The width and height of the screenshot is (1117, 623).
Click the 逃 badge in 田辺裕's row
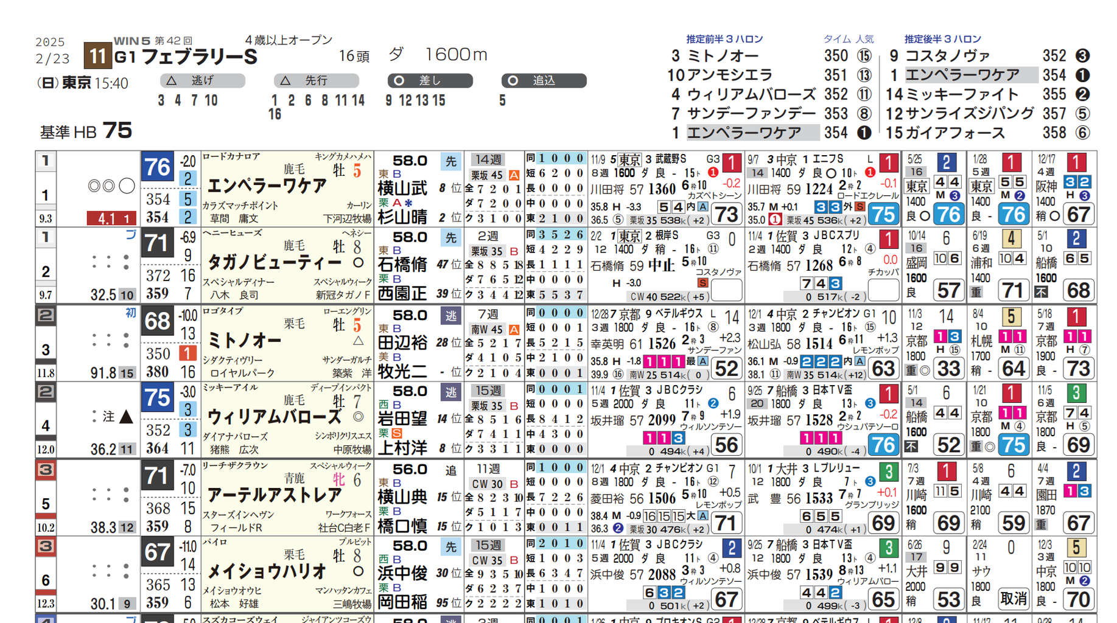click(x=450, y=316)
